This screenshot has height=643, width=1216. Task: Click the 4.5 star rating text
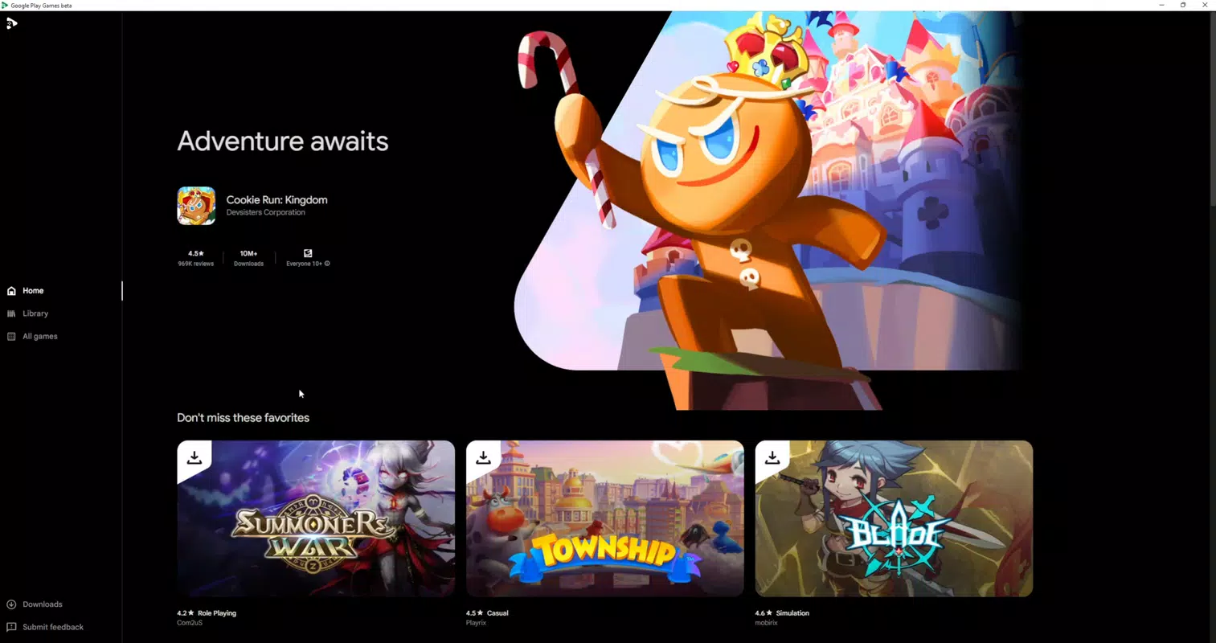click(196, 253)
